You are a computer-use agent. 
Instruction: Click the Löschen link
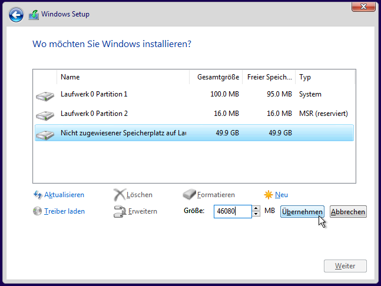140,195
